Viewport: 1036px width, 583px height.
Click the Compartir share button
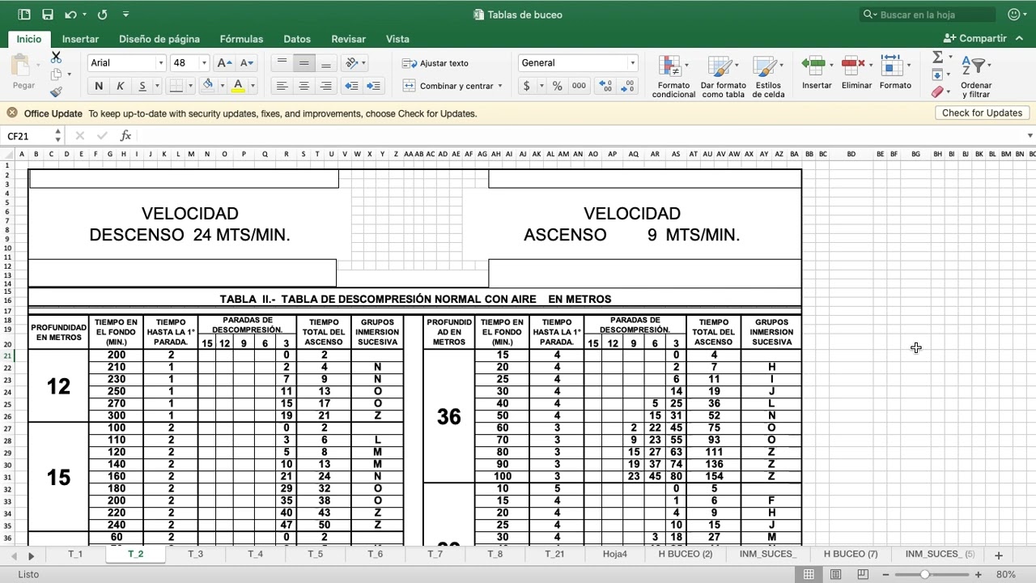[x=975, y=39]
